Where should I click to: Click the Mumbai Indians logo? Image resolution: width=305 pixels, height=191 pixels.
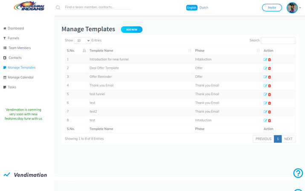coord(29,6)
